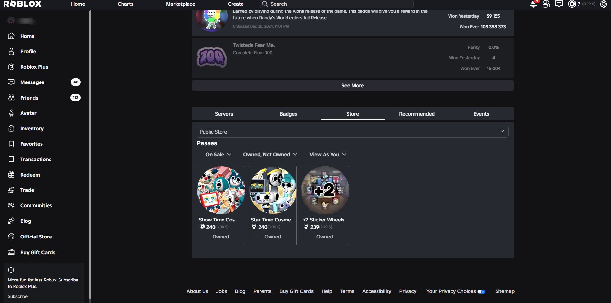Click the Roblox logo
Viewport: 611px width, 303px height.
pyautogui.click(x=23, y=4)
